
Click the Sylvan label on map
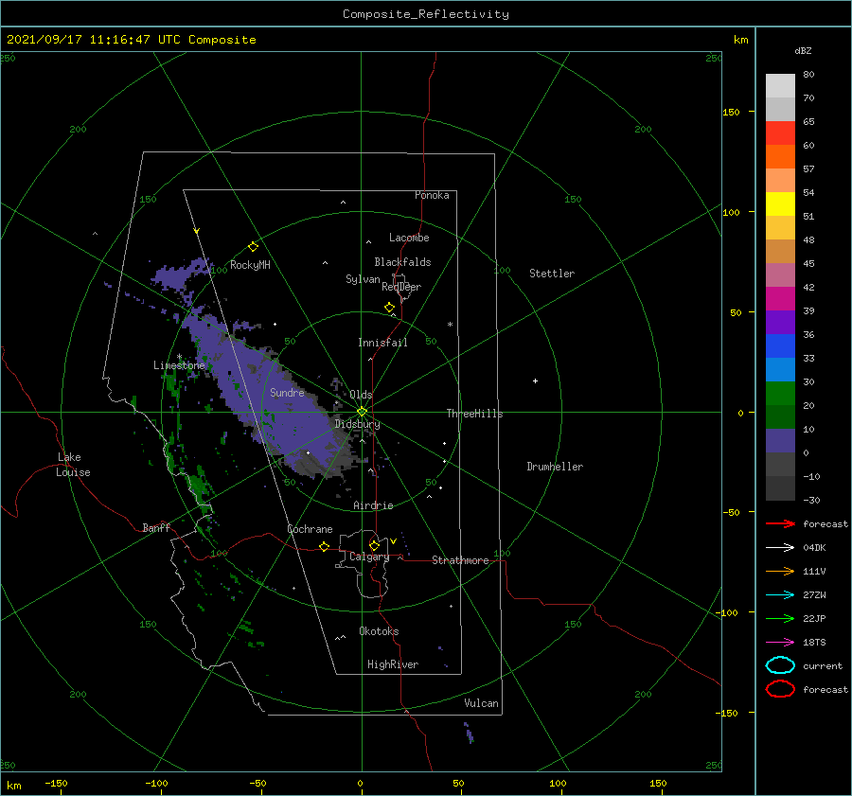point(363,279)
